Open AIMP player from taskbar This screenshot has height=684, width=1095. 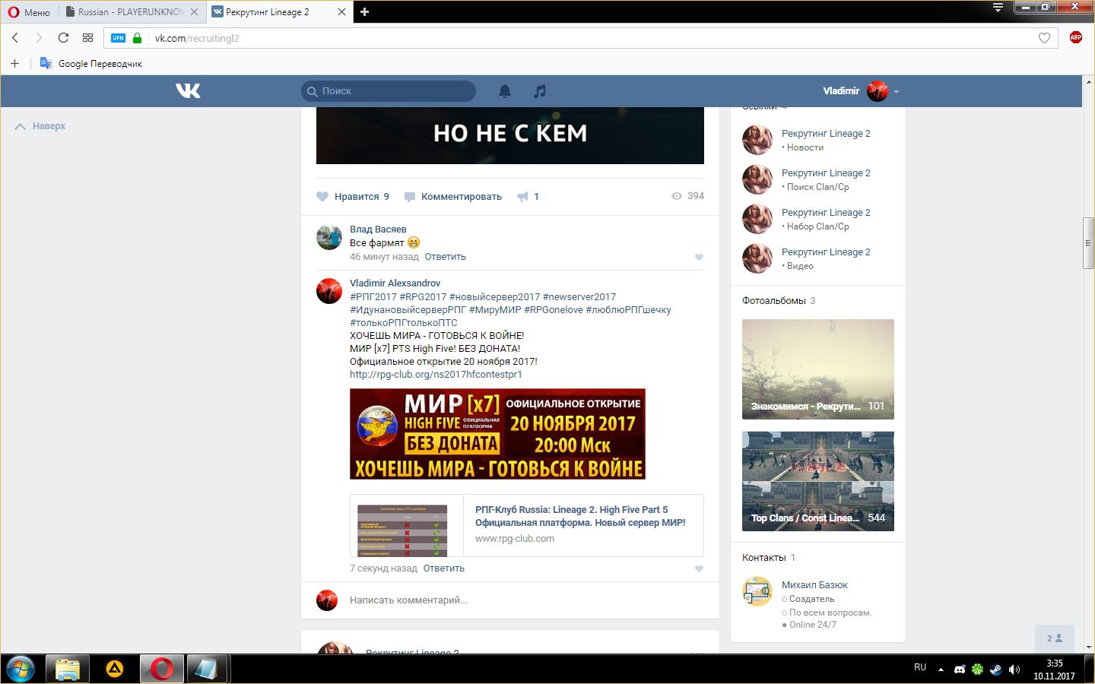[x=115, y=670]
